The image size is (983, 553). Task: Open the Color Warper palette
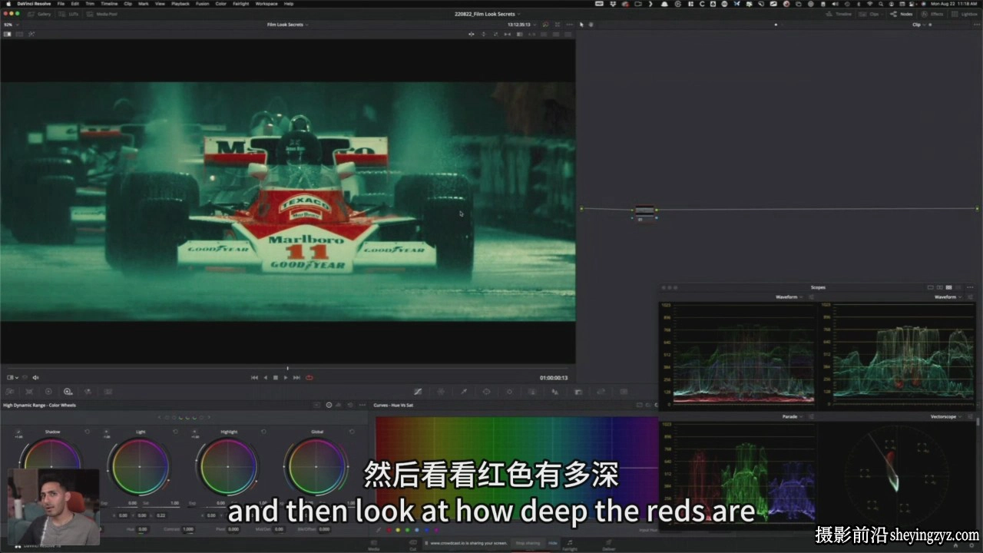click(441, 392)
